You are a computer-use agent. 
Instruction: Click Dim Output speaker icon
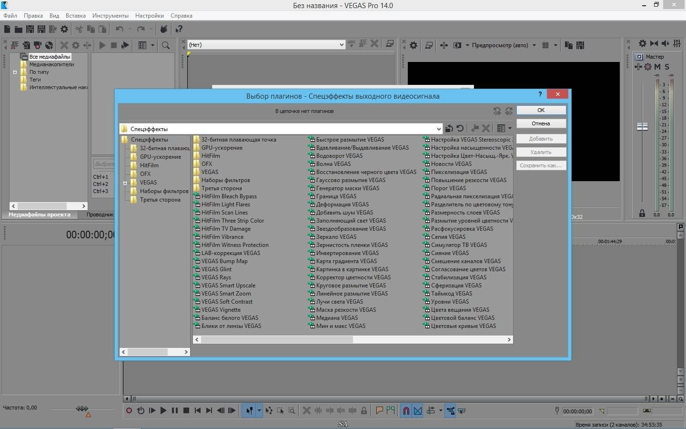tap(666, 43)
